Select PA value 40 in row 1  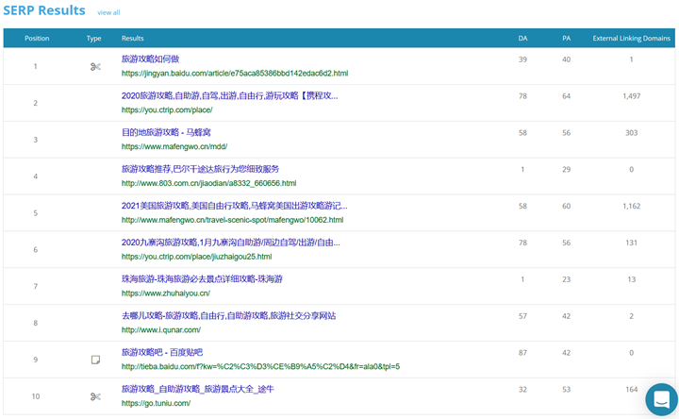coord(567,59)
